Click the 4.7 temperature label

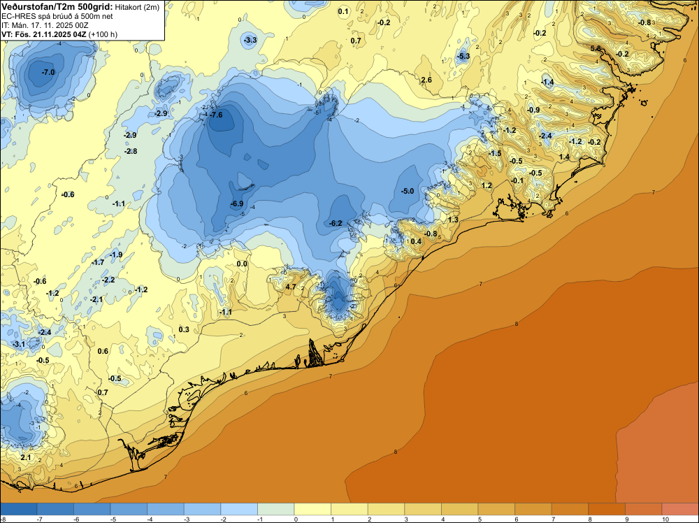[291, 287]
